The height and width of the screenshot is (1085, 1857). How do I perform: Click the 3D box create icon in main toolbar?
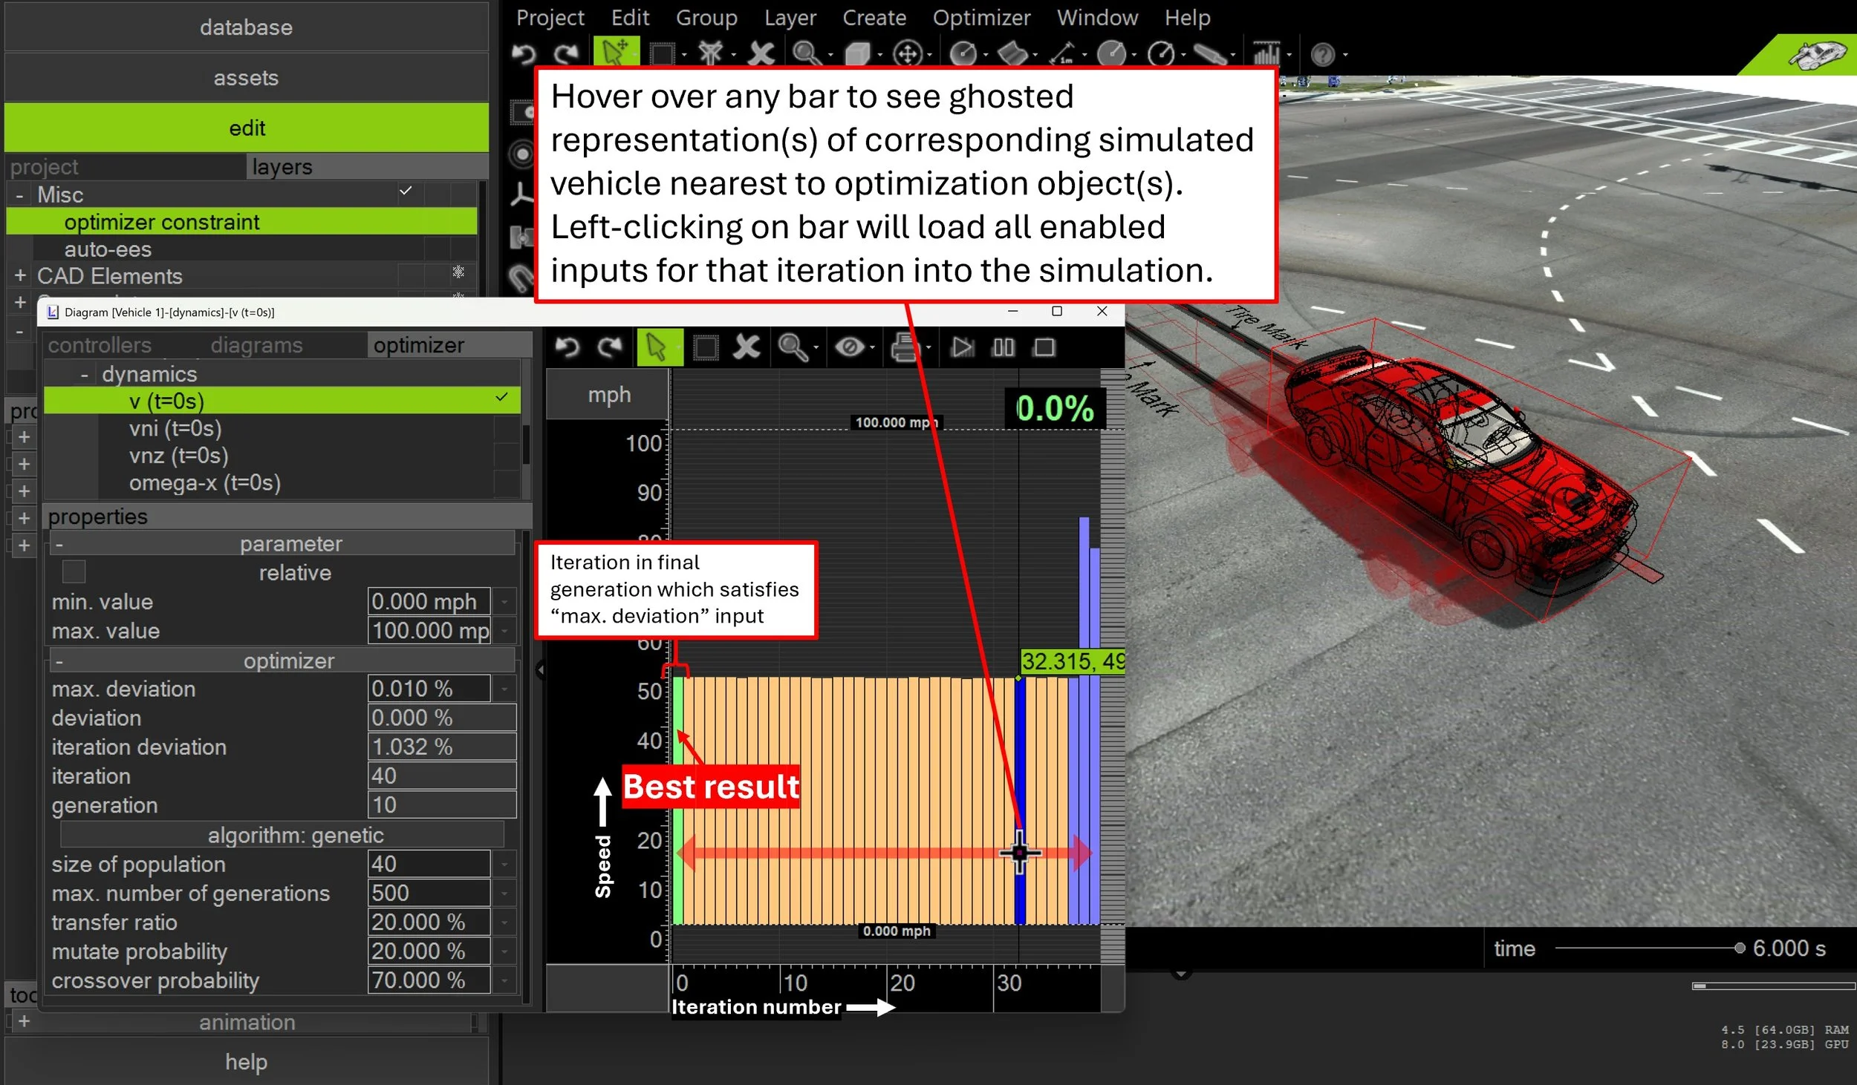tap(857, 53)
